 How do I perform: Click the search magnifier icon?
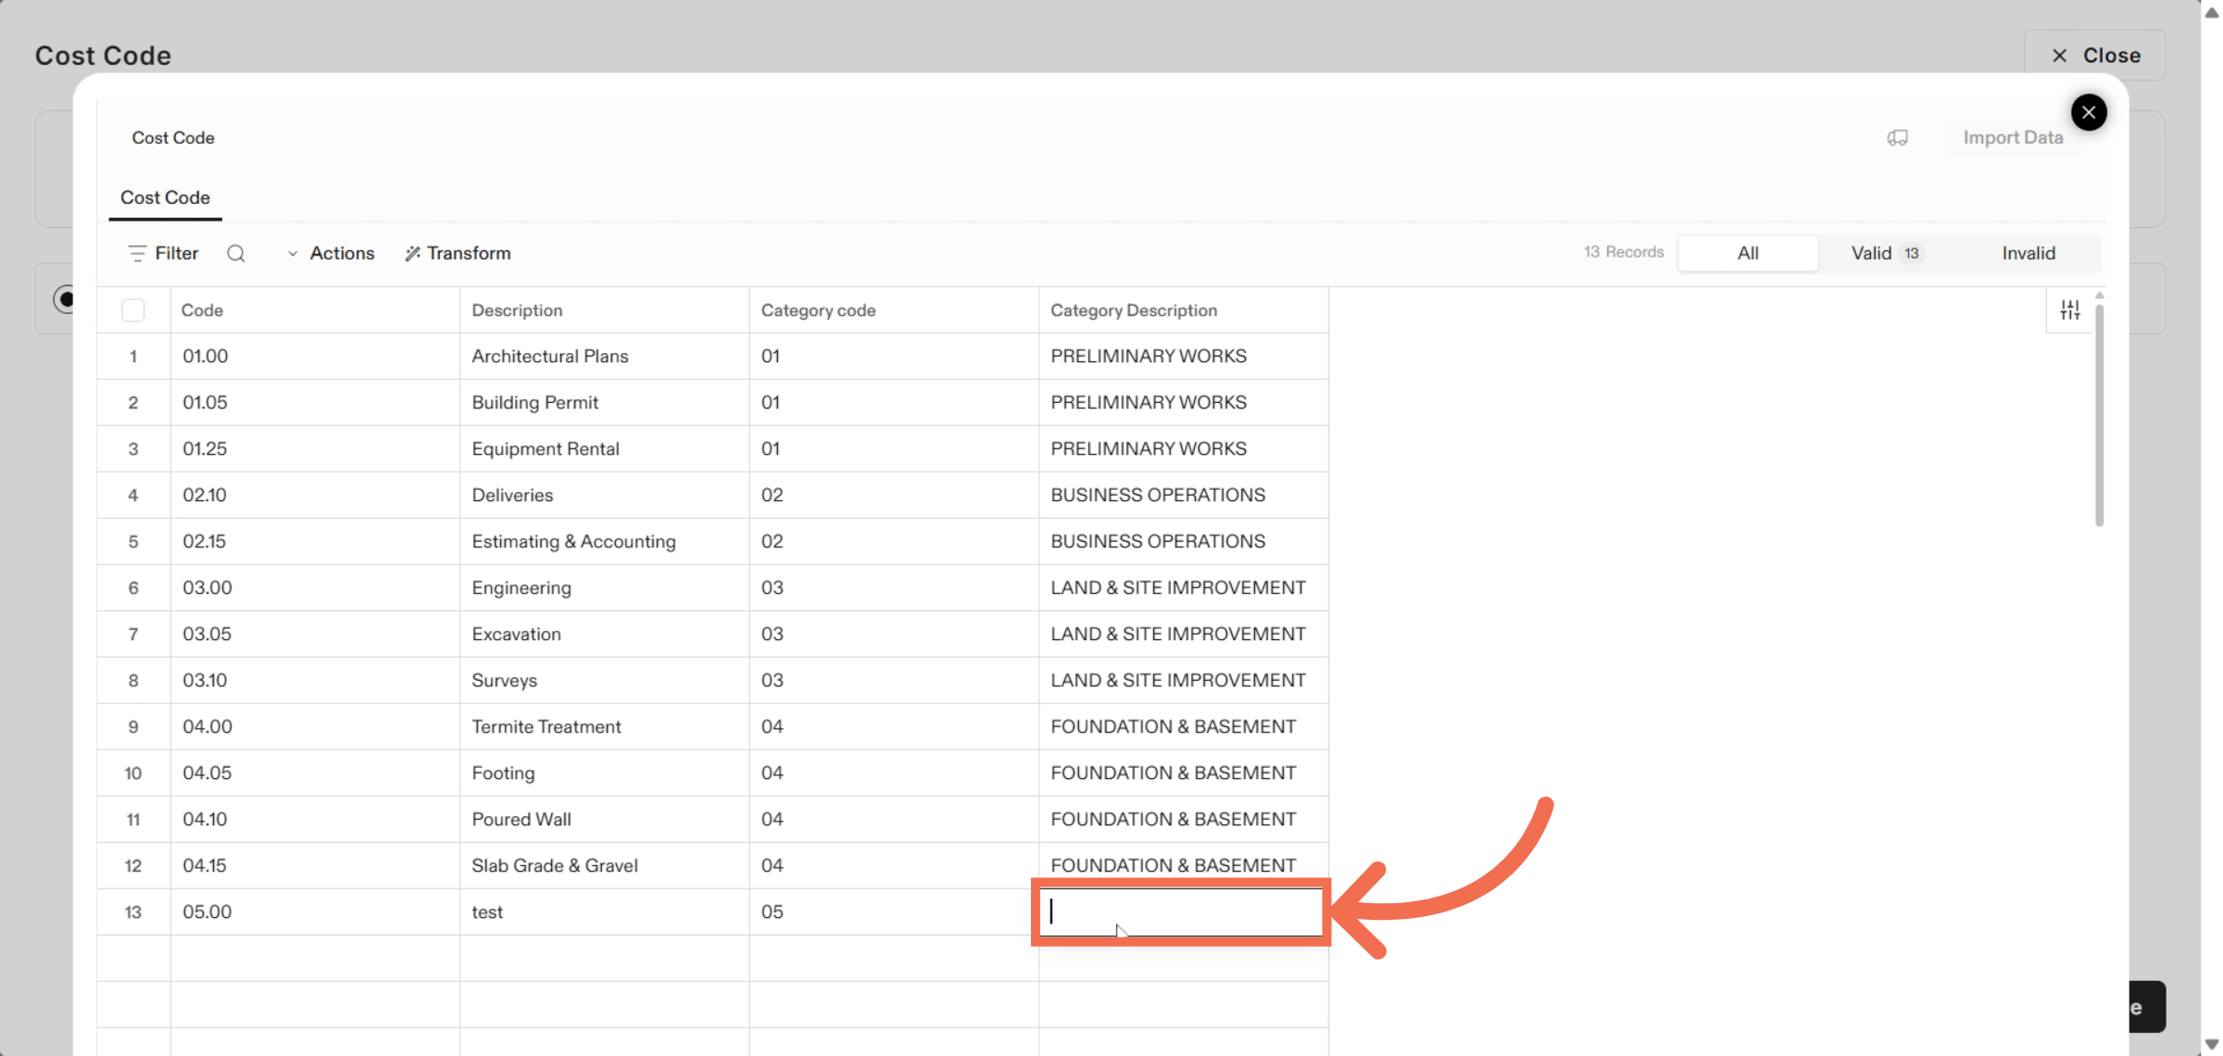(236, 253)
